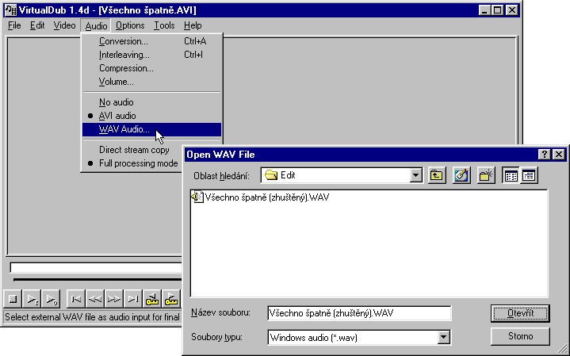Click the Otevřít button
This screenshot has width=570, height=356.
520,313
